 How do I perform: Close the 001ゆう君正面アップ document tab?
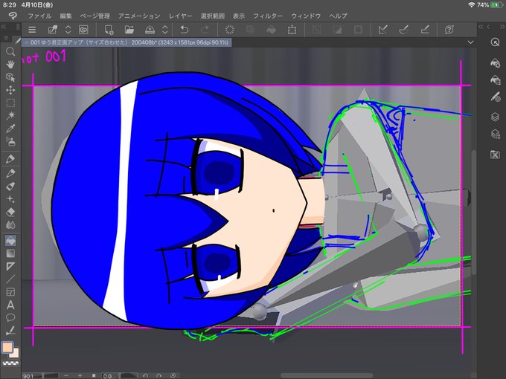pyautogui.click(x=26, y=42)
